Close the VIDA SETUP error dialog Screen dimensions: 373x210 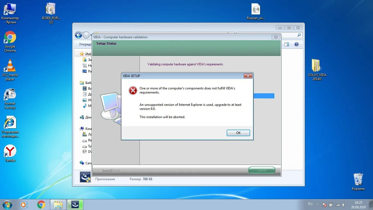(x=248, y=76)
